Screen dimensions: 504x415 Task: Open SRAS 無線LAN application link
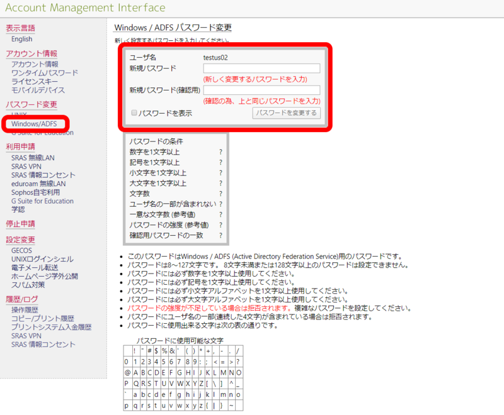tap(33, 158)
